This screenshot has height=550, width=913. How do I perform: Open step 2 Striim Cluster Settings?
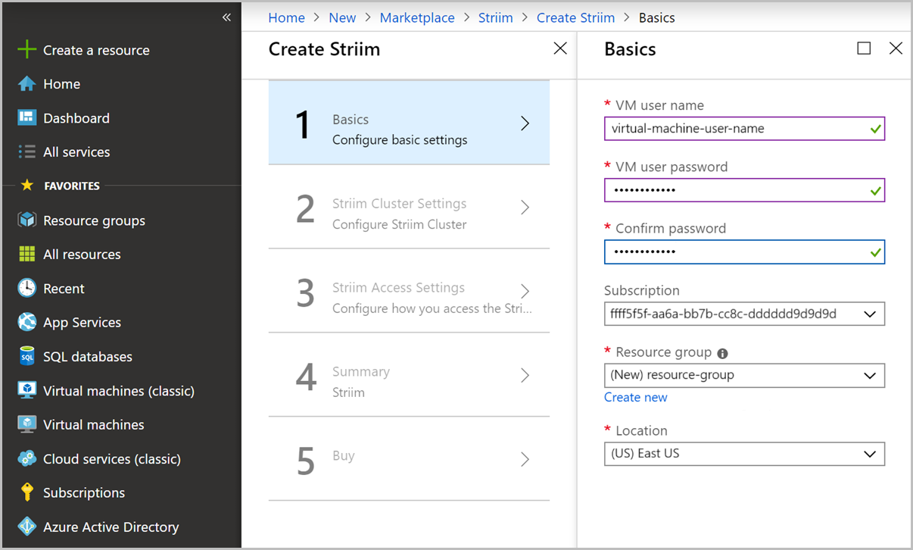pyautogui.click(x=409, y=213)
